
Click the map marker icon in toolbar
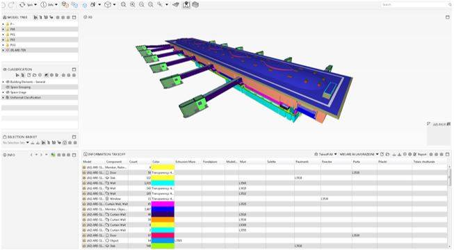click(186, 5)
